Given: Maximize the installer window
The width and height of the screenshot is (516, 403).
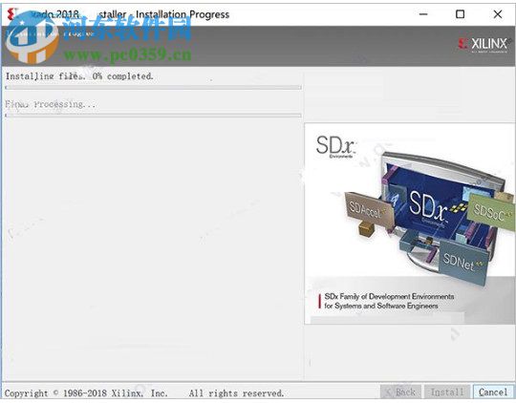Looking at the screenshot, I should point(460,14).
